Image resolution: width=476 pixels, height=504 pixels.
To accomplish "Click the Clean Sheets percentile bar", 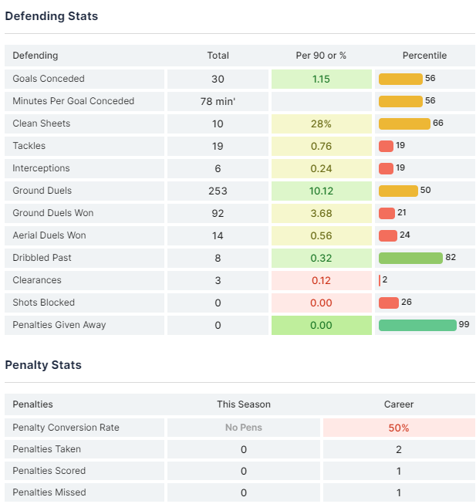I will (x=404, y=123).
